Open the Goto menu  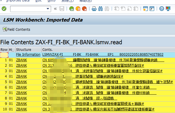pos(51,1)
